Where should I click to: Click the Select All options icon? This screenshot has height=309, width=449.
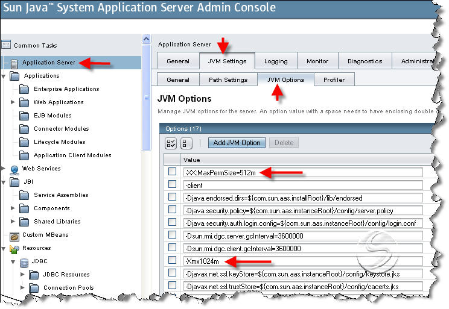point(171,143)
